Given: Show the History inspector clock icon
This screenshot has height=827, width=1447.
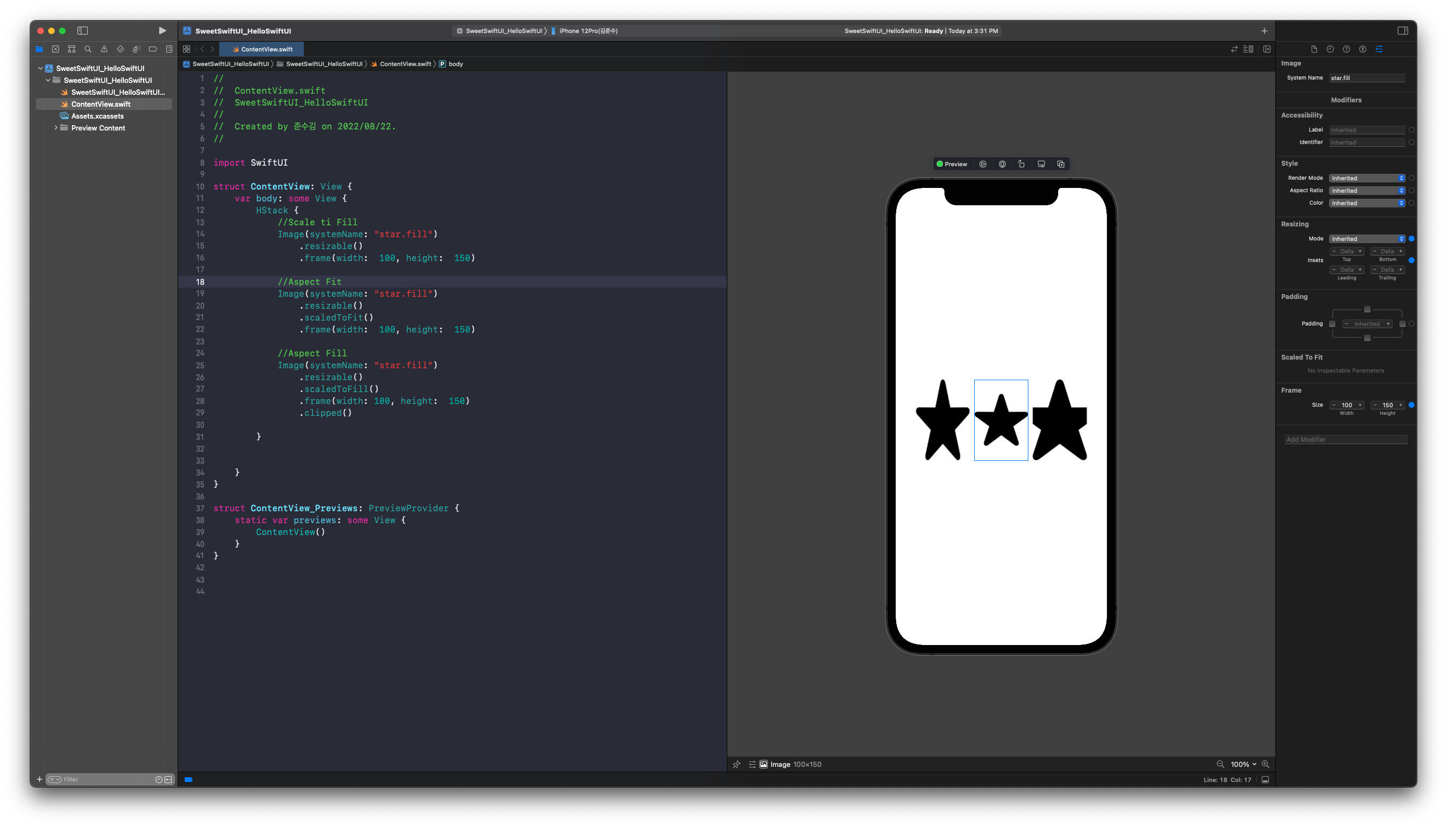Looking at the screenshot, I should (1330, 49).
